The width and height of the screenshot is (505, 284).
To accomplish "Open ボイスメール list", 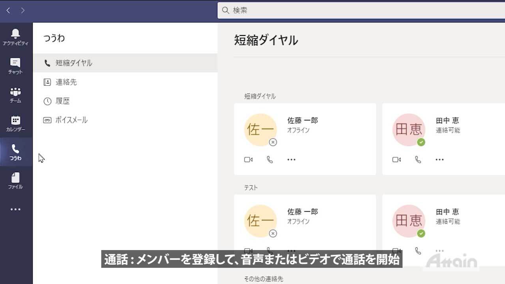I will click(71, 120).
